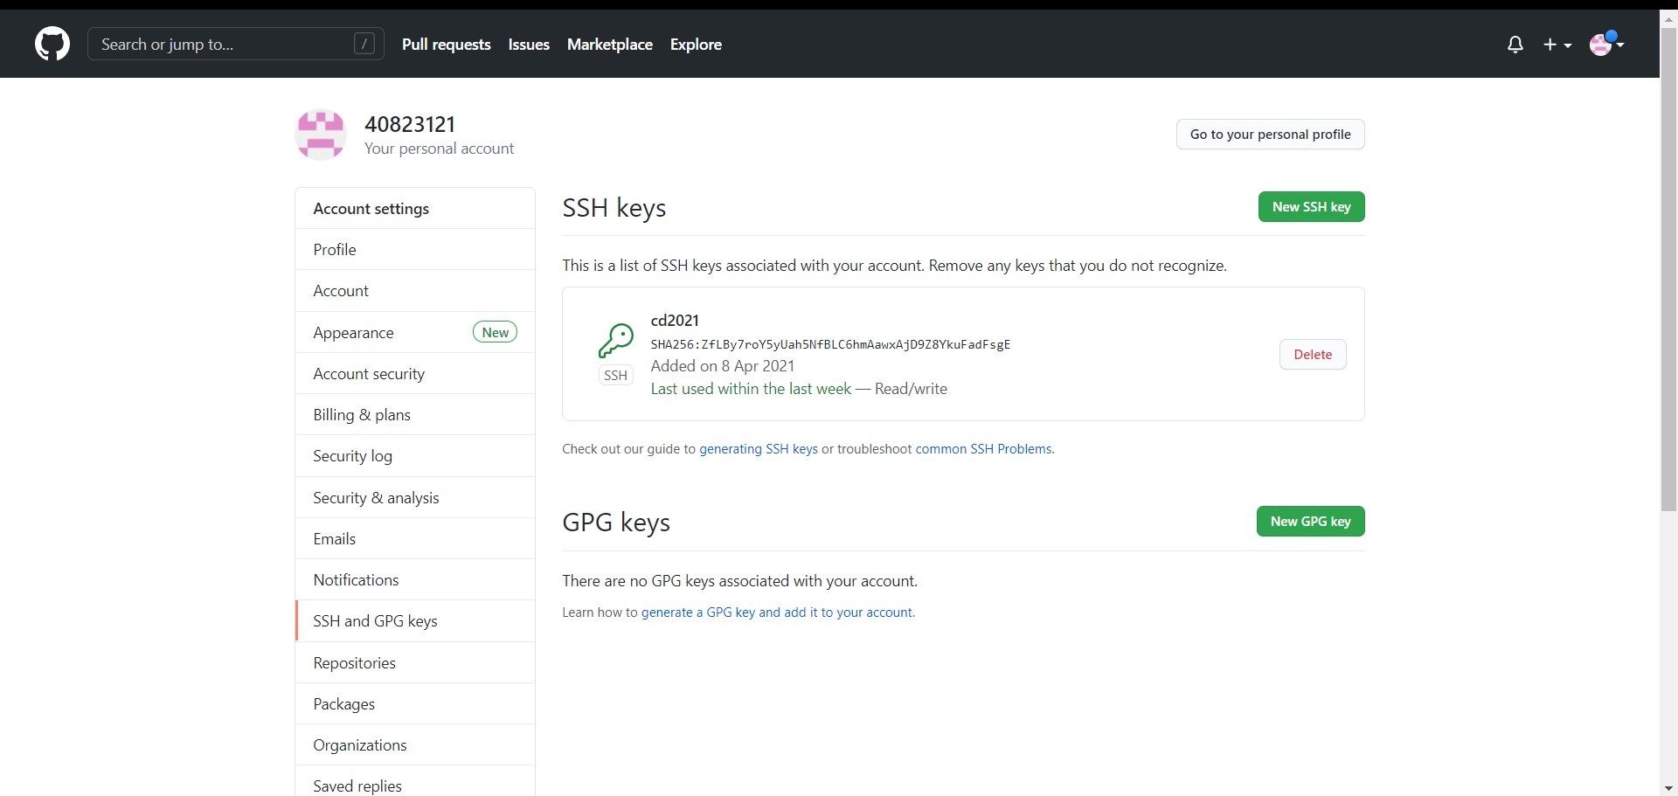Image resolution: width=1678 pixels, height=796 pixels.
Task: Open Pull requests in top nav
Action: click(x=447, y=45)
